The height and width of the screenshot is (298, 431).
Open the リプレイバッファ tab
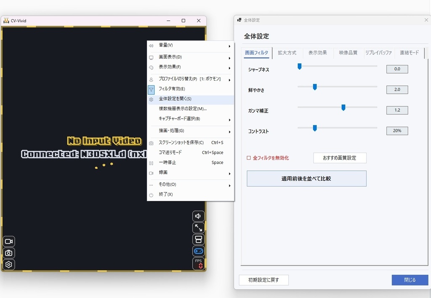pos(379,53)
